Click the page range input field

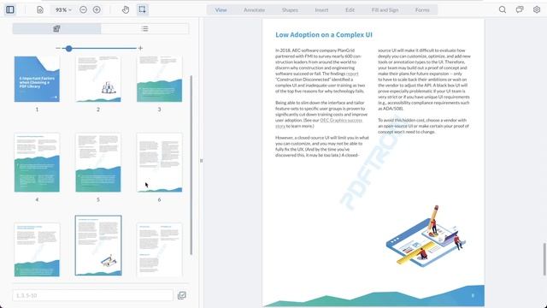[93, 295]
